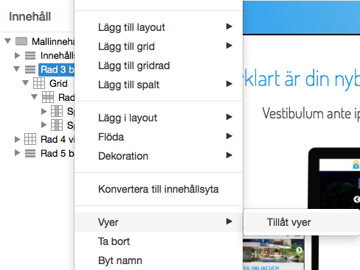This screenshot has height=270, width=360.
Task: Click the Rad 3 layout lines icon
Action: [x=30, y=70]
